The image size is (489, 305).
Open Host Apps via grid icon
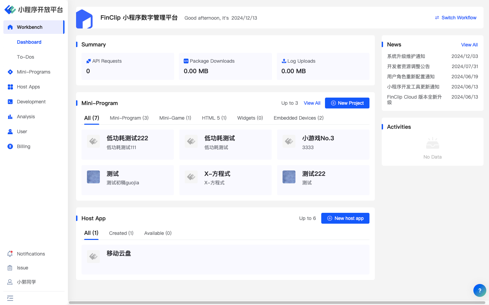(x=10, y=87)
